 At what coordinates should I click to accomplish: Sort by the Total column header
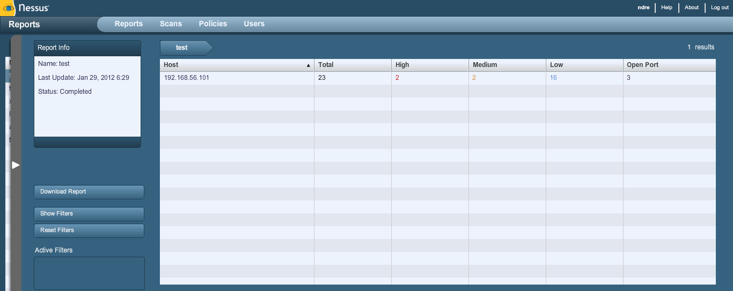[353, 65]
